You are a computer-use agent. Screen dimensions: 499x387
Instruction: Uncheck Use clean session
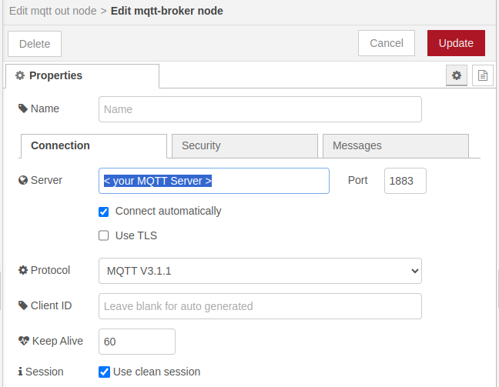pyautogui.click(x=105, y=372)
